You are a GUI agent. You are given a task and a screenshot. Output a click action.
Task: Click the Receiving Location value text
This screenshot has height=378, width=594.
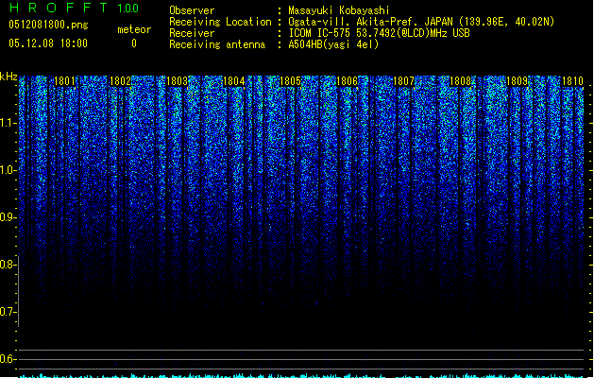[421, 22]
